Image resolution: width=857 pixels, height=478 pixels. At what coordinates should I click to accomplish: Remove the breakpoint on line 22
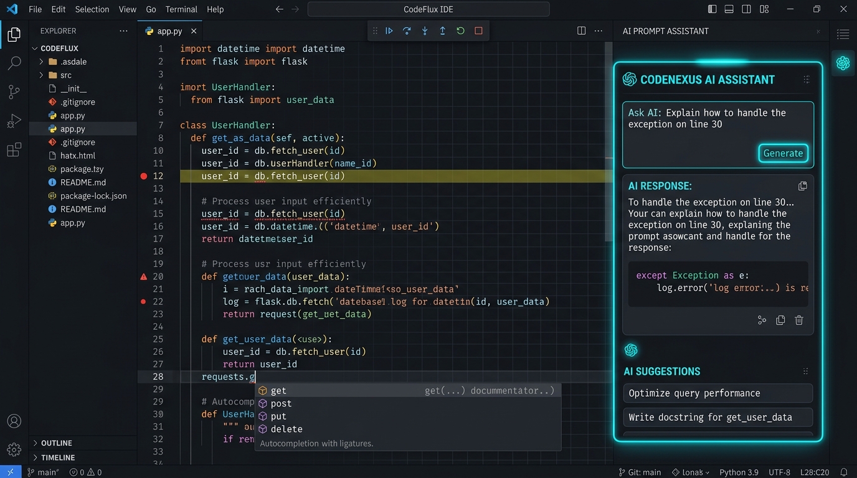144,301
